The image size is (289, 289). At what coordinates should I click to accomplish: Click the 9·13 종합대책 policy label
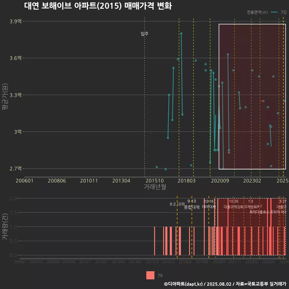pos(192,204)
